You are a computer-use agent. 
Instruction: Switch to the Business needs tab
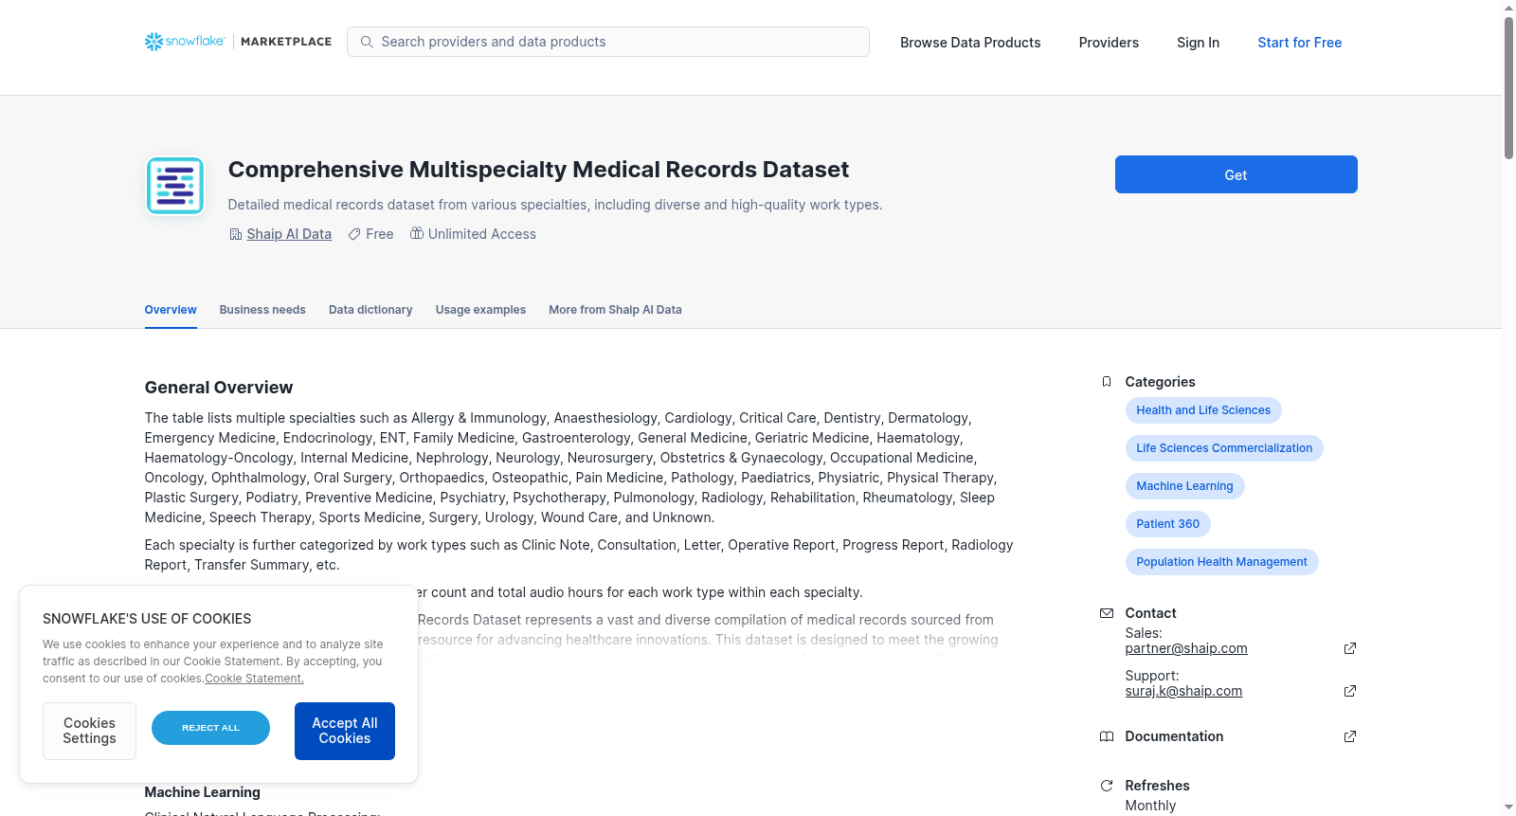262,310
